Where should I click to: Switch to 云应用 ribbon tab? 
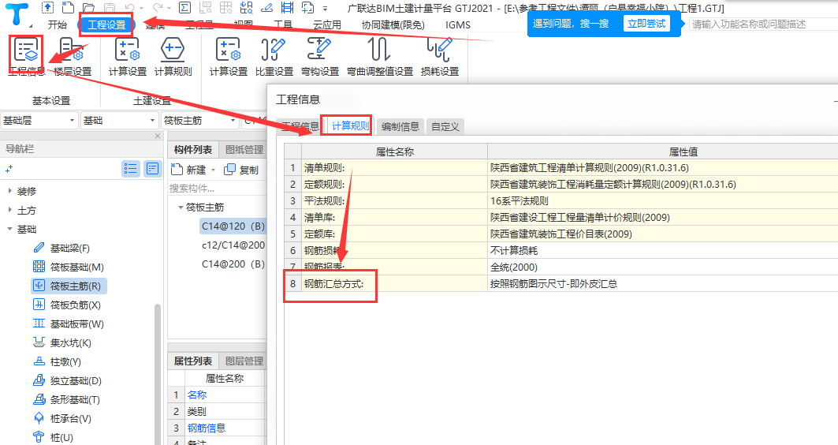click(326, 24)
